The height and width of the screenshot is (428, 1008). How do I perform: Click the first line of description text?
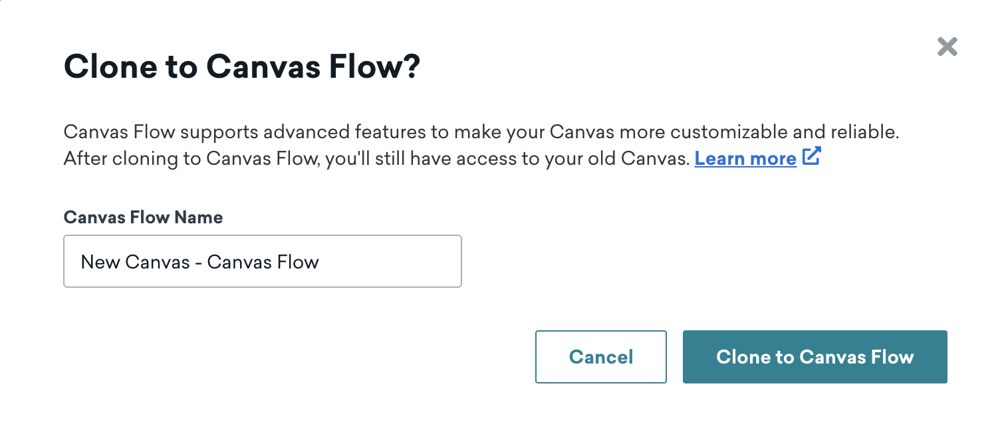[481, 132]
